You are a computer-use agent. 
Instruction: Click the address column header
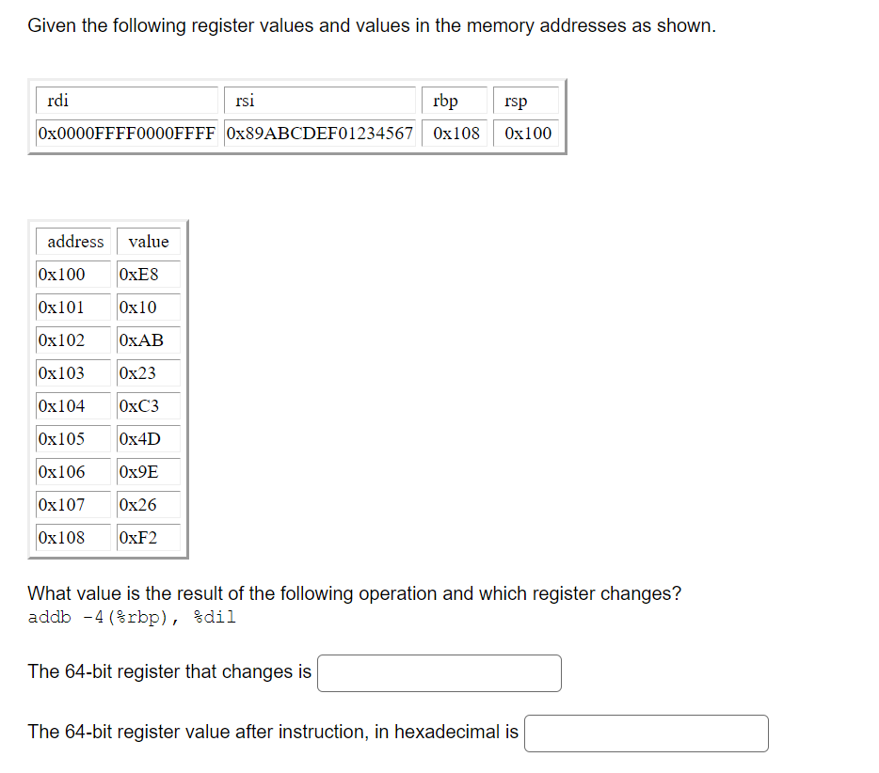click(73, 242)
